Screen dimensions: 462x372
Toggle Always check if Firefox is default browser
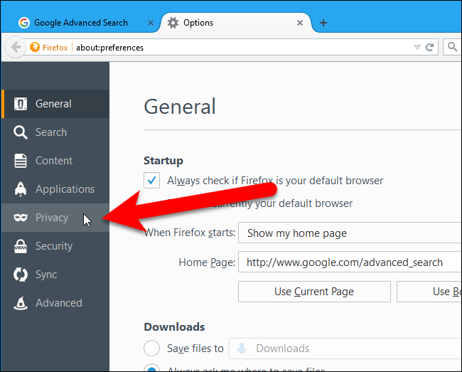[151, 180]
